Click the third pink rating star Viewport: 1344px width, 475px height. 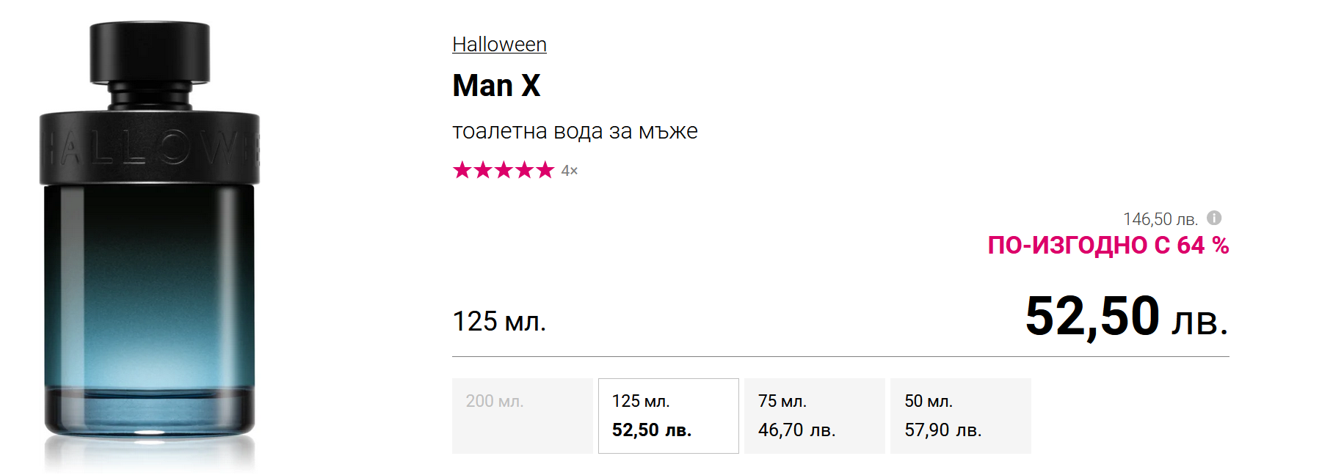pyautogui.click(x=504, y=170)
